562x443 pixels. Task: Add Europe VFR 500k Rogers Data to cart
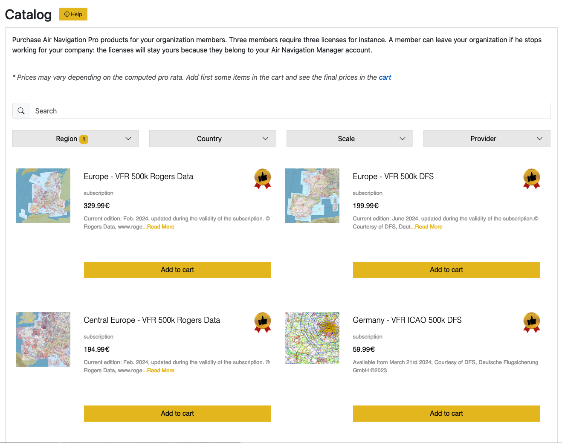coord(177,270)
